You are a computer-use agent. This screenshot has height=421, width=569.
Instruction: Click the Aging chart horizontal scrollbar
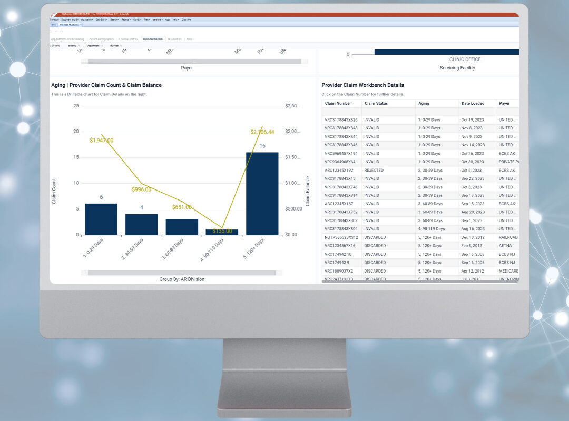tap(181, 273)
